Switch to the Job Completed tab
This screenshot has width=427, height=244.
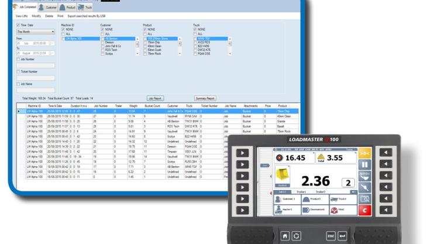(x=25, y=7)
